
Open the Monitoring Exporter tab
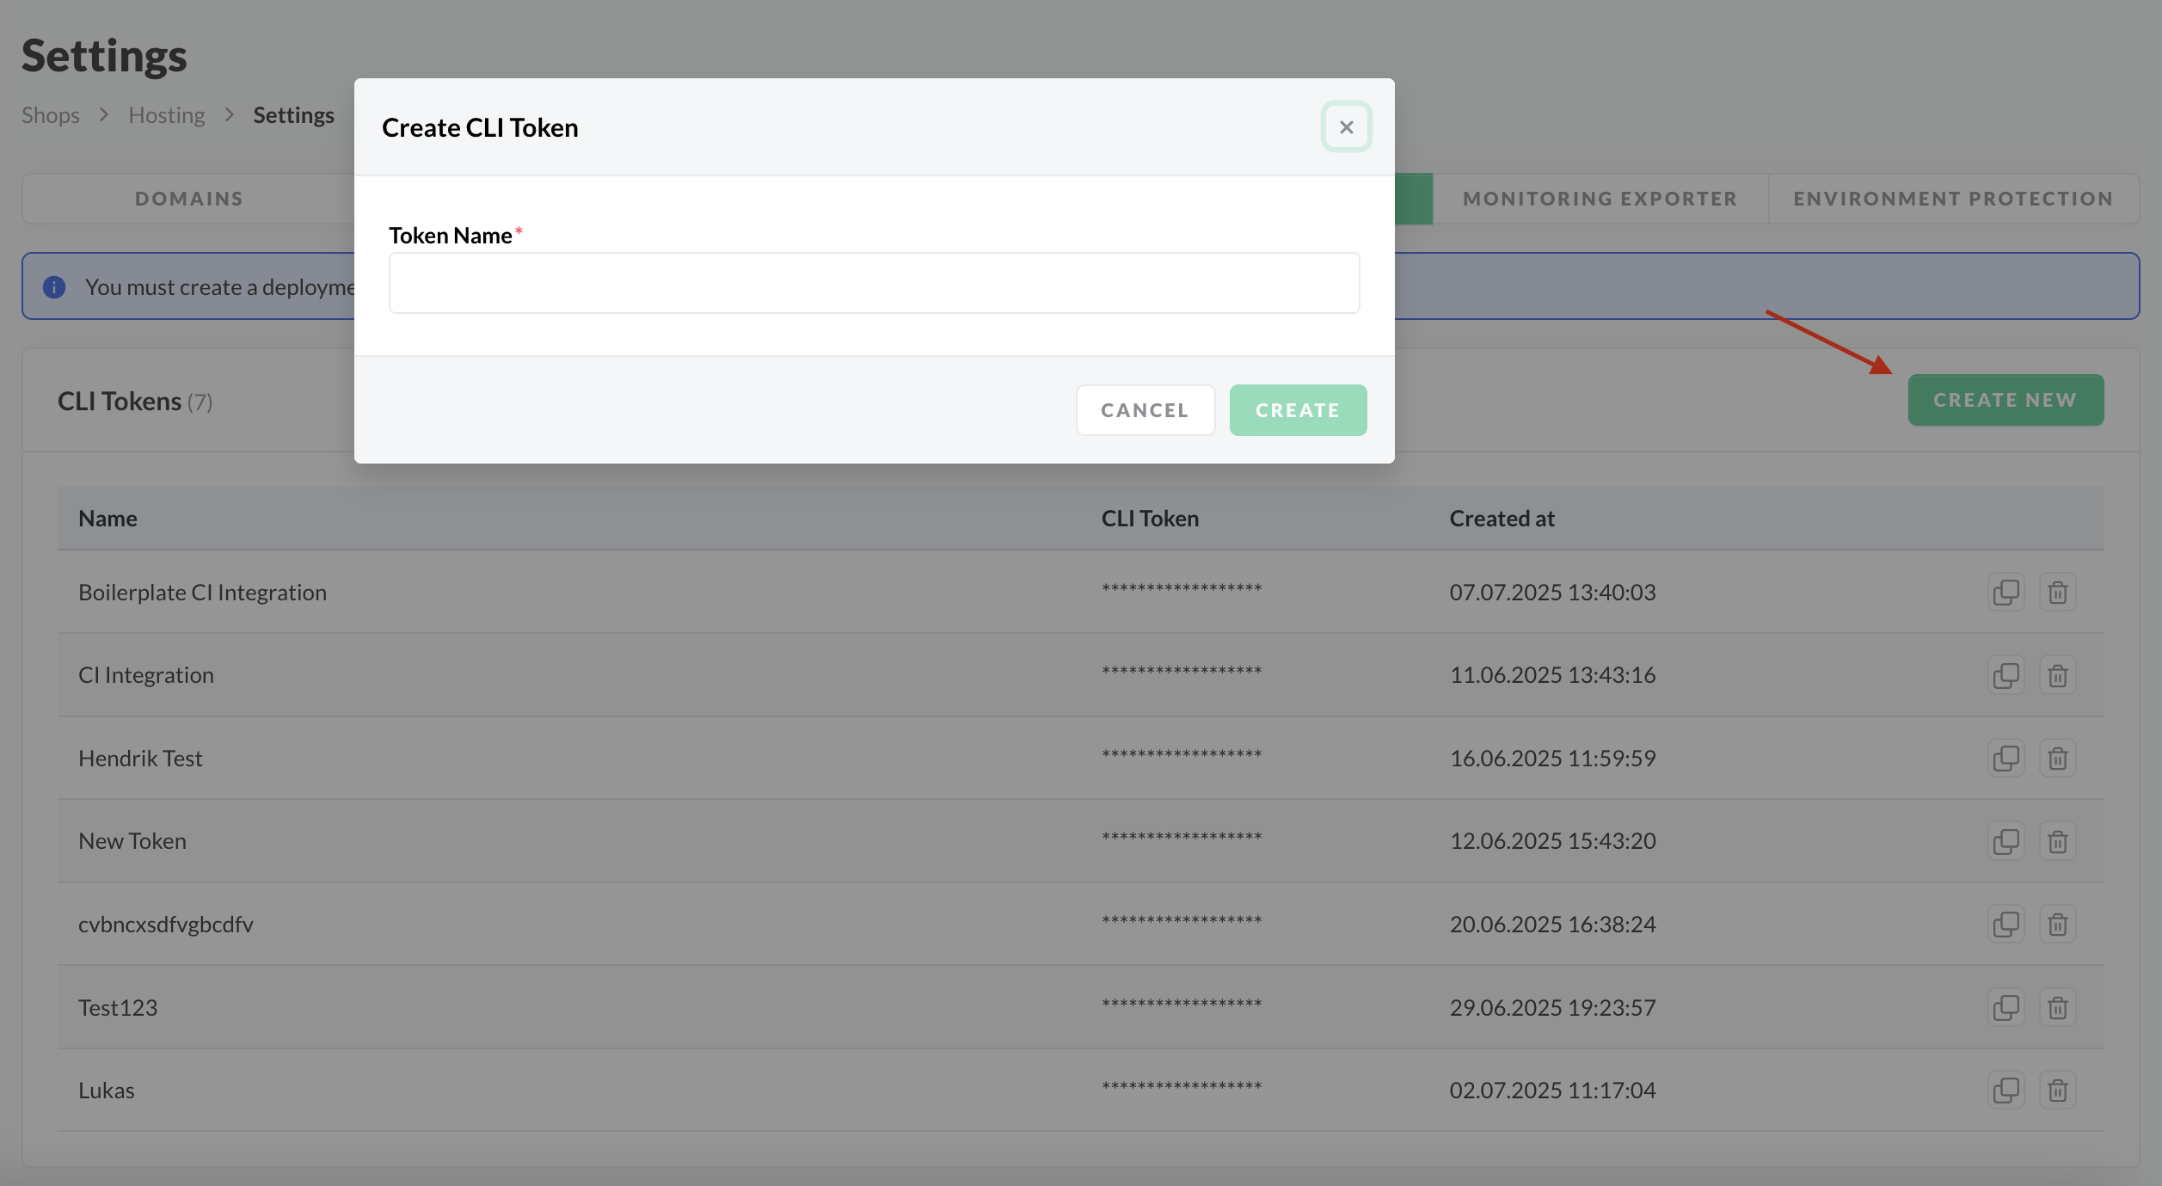coord(1600,199)
